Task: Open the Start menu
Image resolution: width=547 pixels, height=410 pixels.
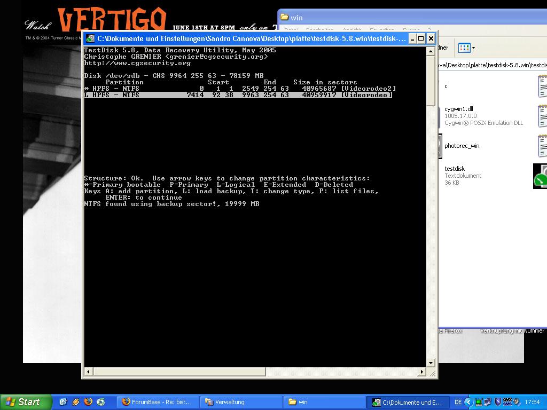Action: tap(26, 402)
